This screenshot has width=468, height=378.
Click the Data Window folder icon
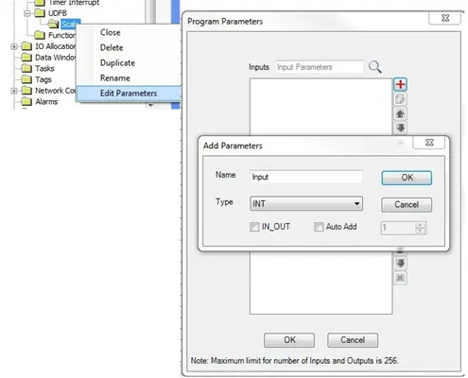(26, 58)
